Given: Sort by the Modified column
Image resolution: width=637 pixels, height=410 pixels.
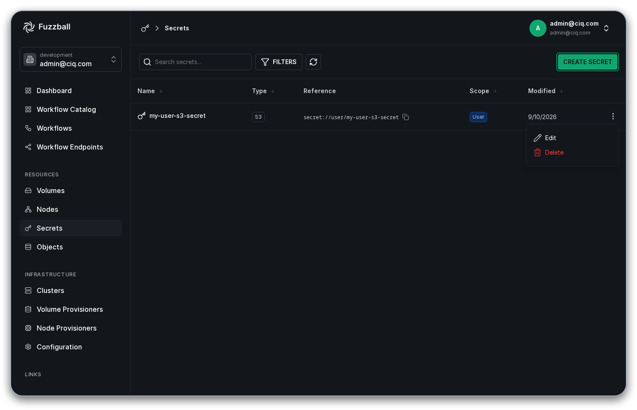Looking at the screenshot, I should [546, 91].
